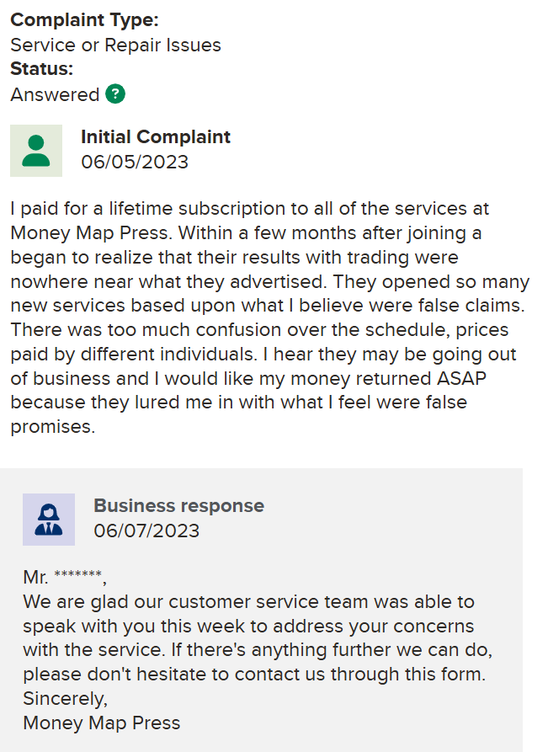Click the 06/05/2023 complaint date
This screenshot has width=548, height=752.
(135, 162)
